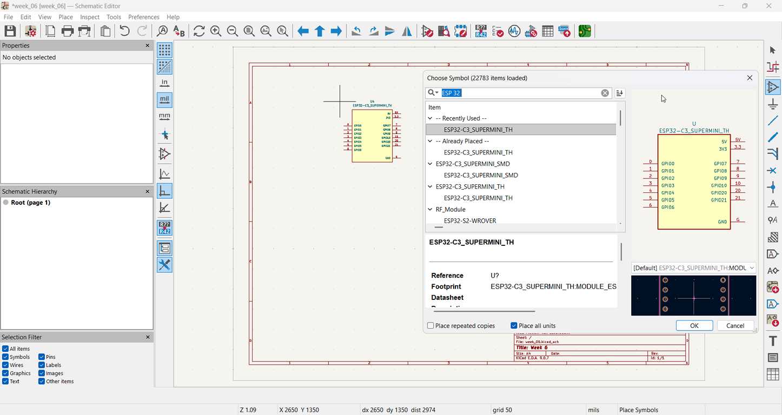Viewport: 782px width, 415px height.
Task: Uncheck the Pins selection filter
Action: tap(42, 357)
